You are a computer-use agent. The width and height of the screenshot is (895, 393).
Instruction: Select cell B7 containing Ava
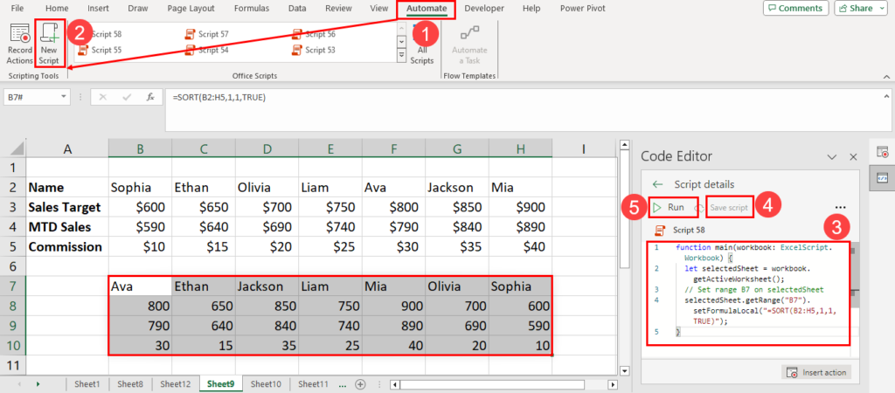[140, 286]
